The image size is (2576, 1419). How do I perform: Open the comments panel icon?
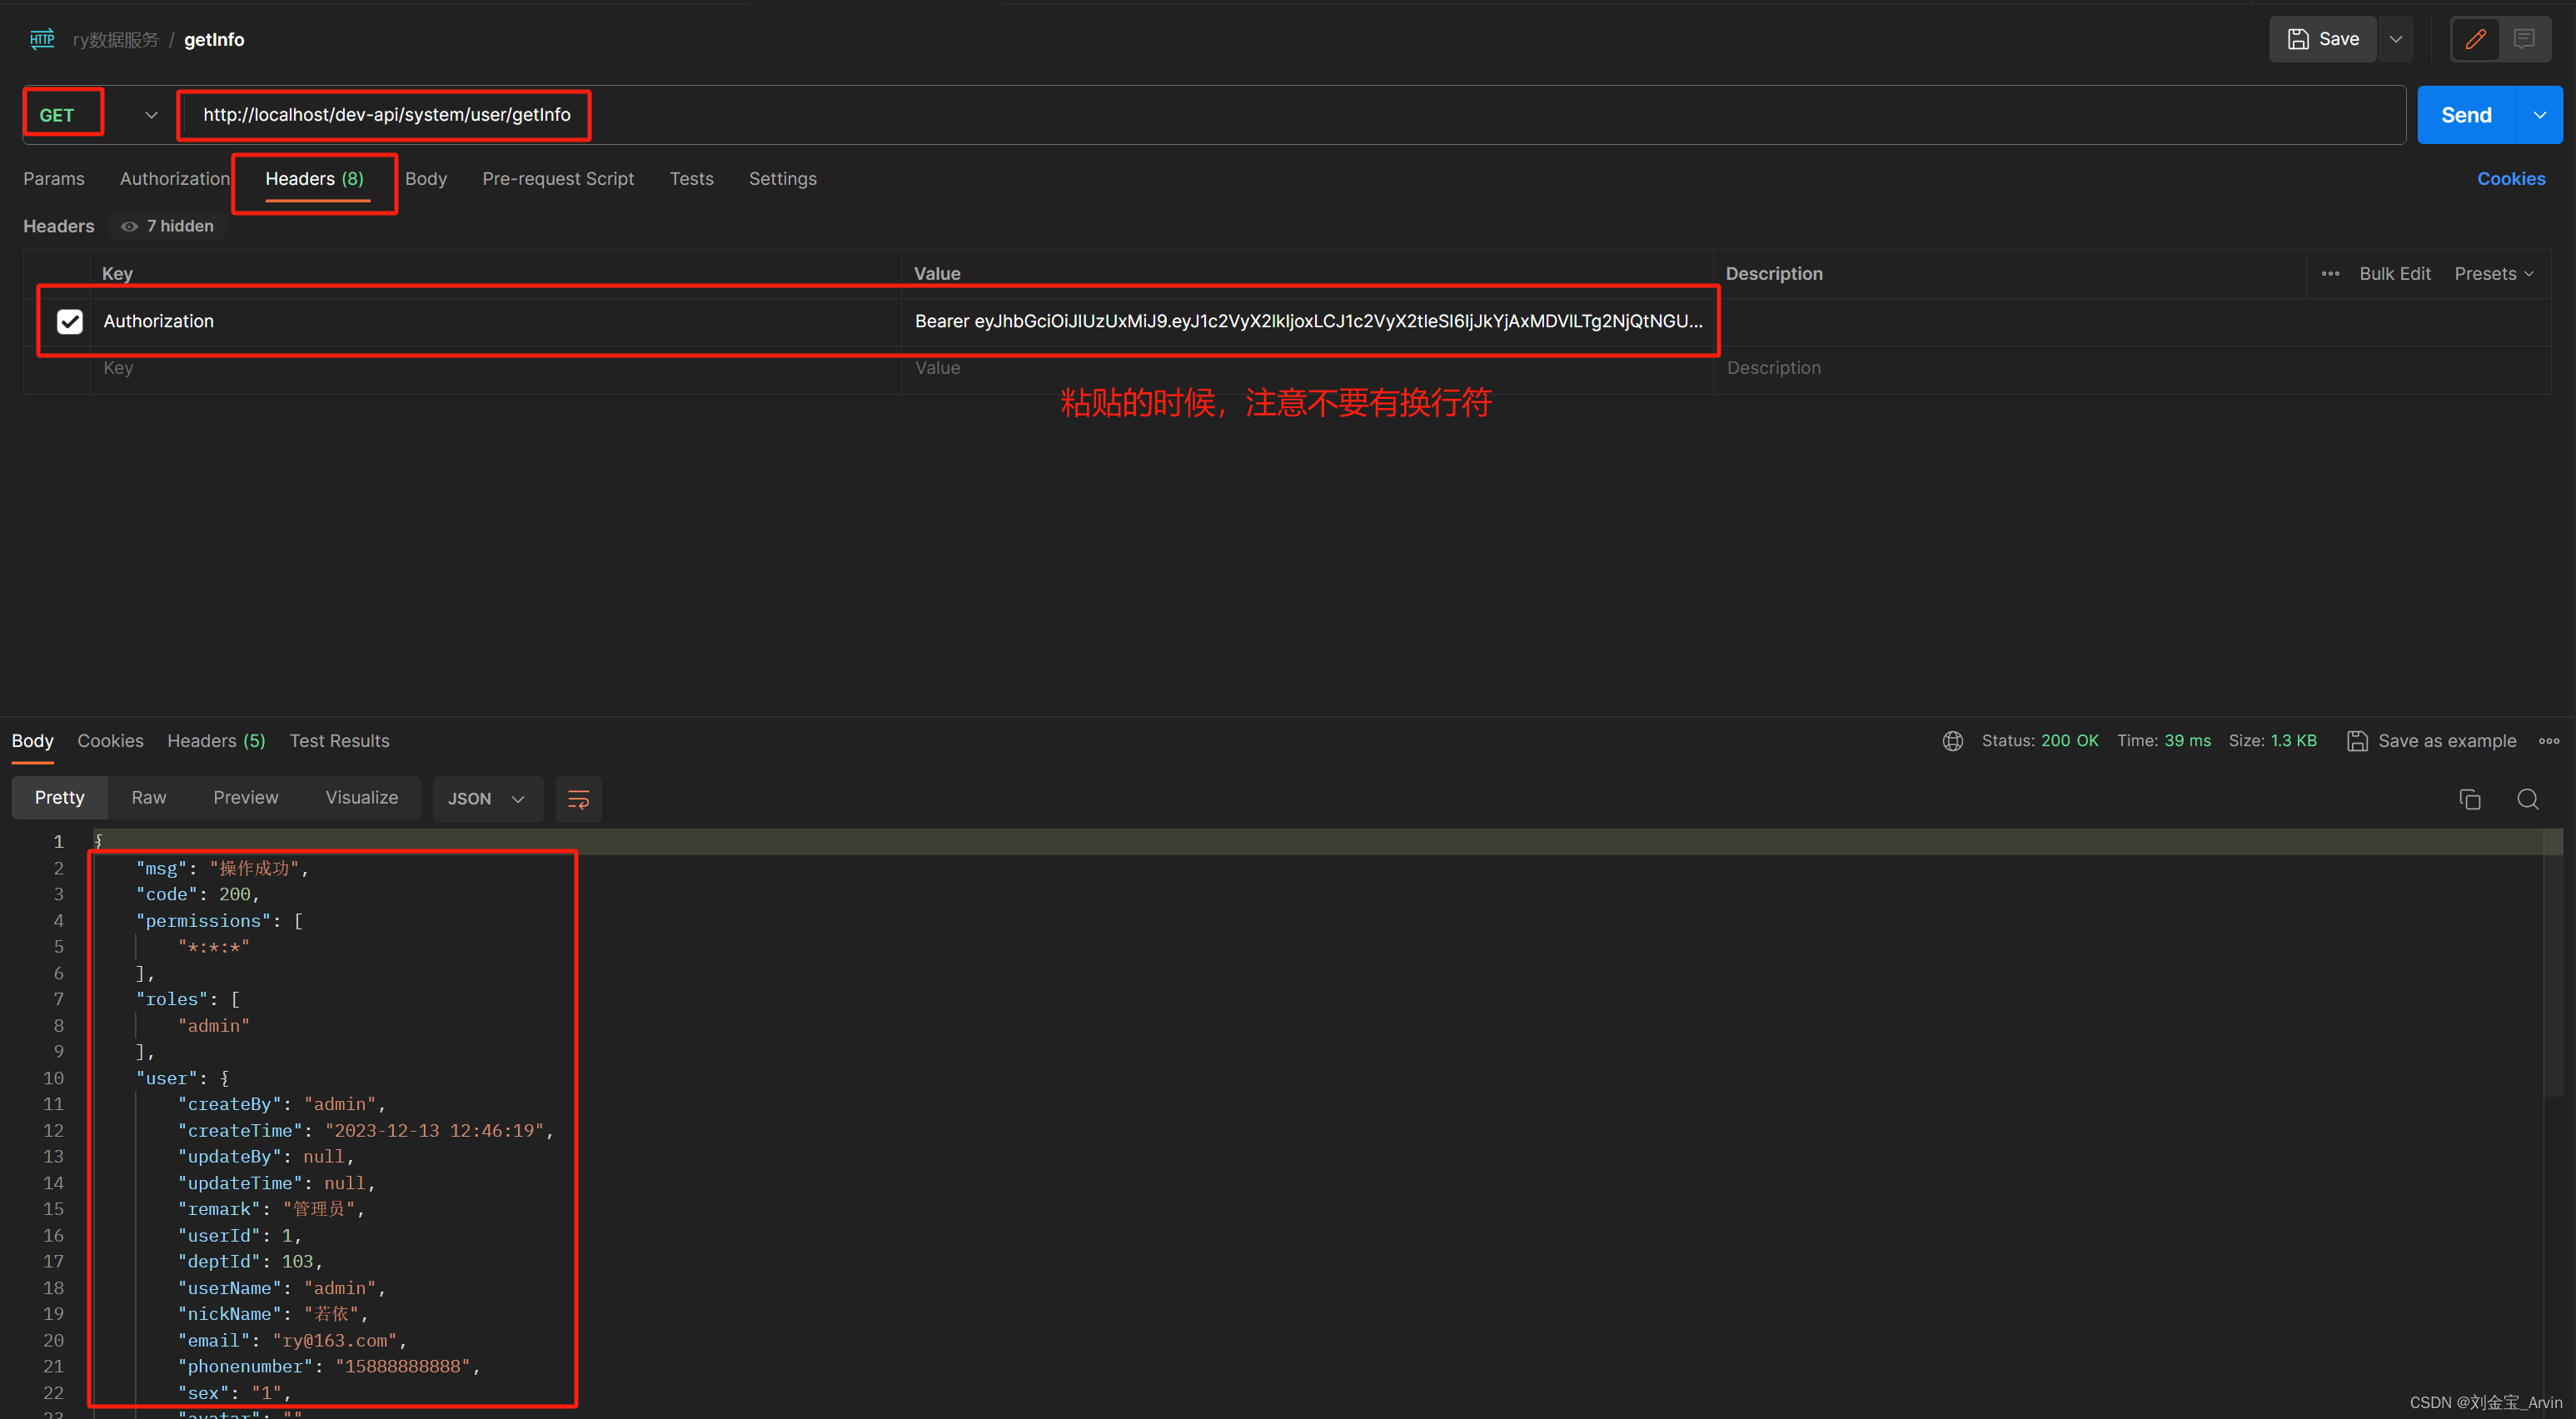(2524, 39)
